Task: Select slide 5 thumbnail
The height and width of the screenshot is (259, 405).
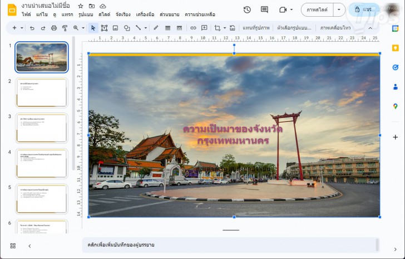Action: pos(42,199)
